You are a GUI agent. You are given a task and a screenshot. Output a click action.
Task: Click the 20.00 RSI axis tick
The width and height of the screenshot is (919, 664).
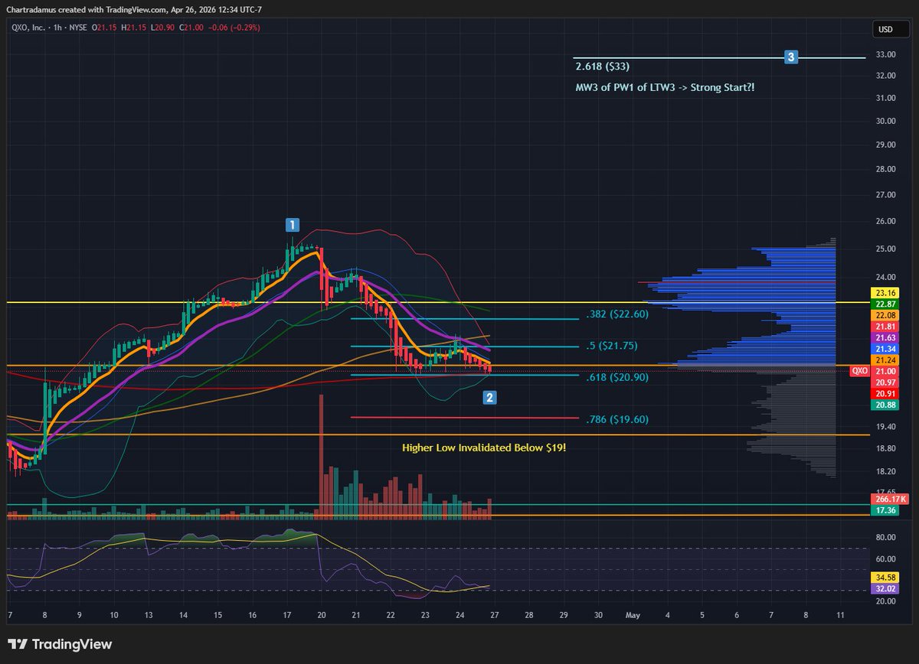click(x=887, y=602)
